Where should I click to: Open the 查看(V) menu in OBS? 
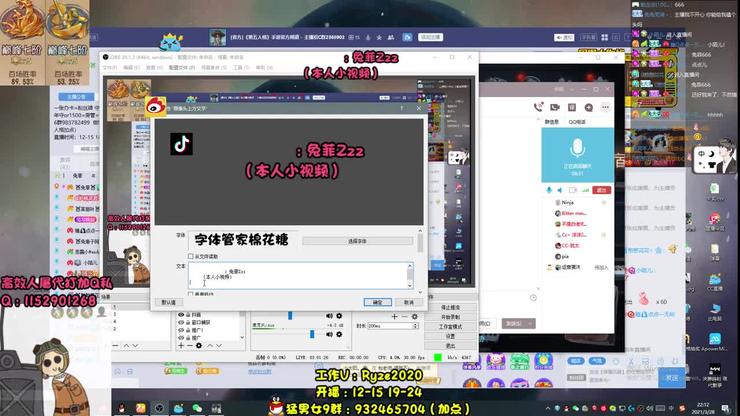[154, 68]
